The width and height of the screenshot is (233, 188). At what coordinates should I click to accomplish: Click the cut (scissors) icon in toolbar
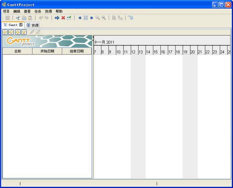[x=17, y=18]
